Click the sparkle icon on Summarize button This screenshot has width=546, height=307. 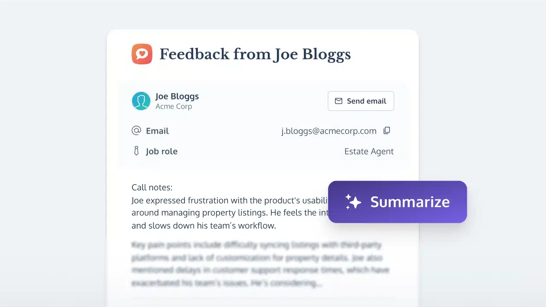[x=353, y=202]
